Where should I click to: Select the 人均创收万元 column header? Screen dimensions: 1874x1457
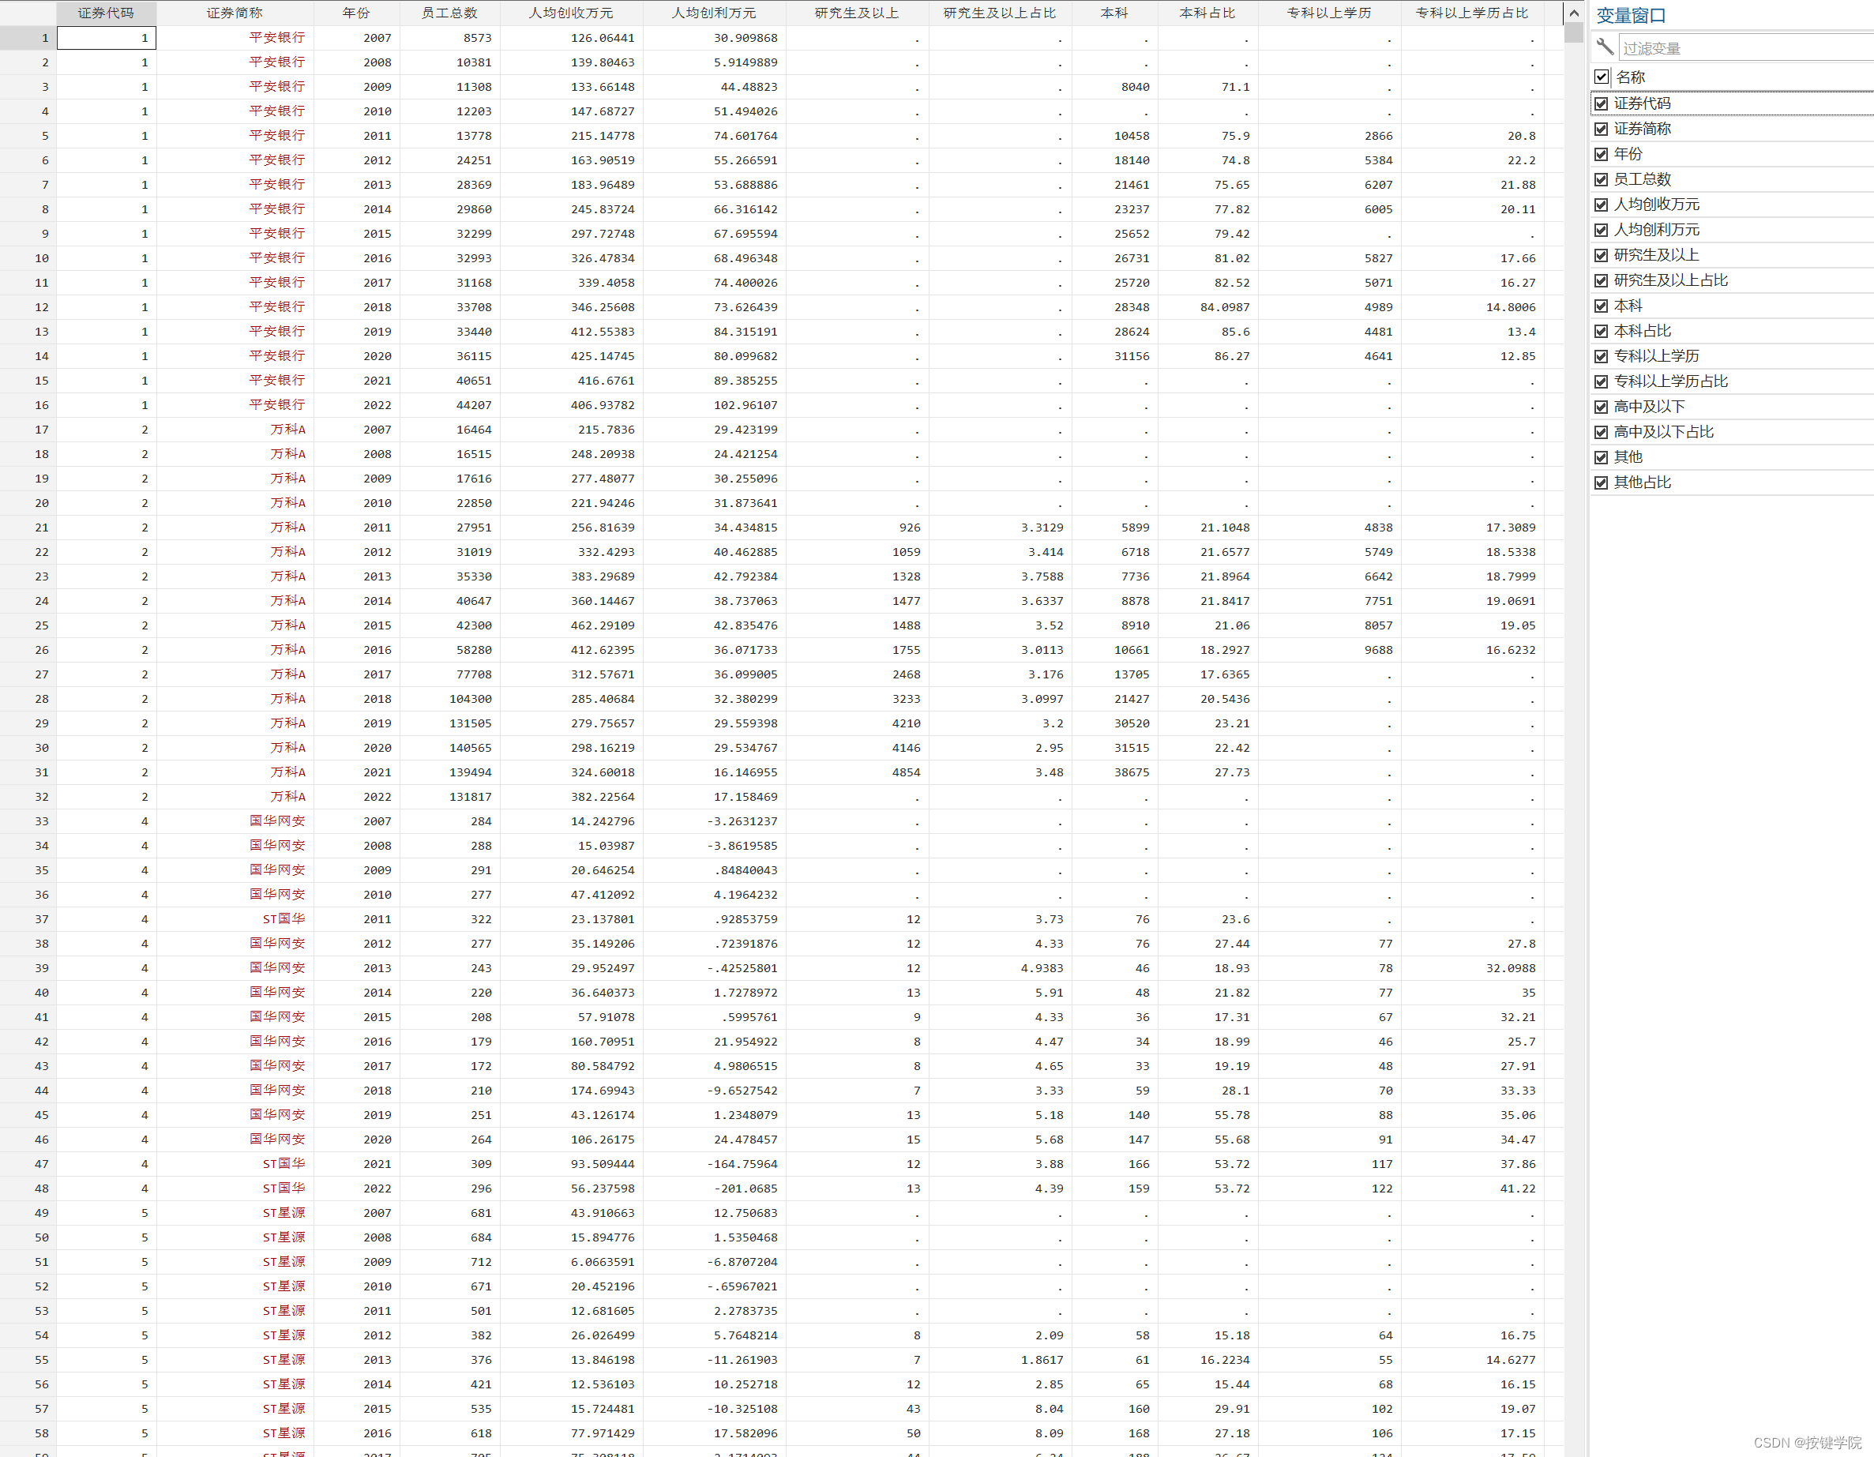click(x=571, y=13)
